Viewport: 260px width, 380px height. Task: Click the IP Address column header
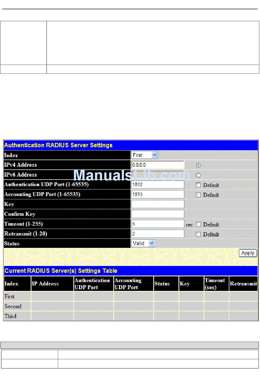[x=52, y=284]
